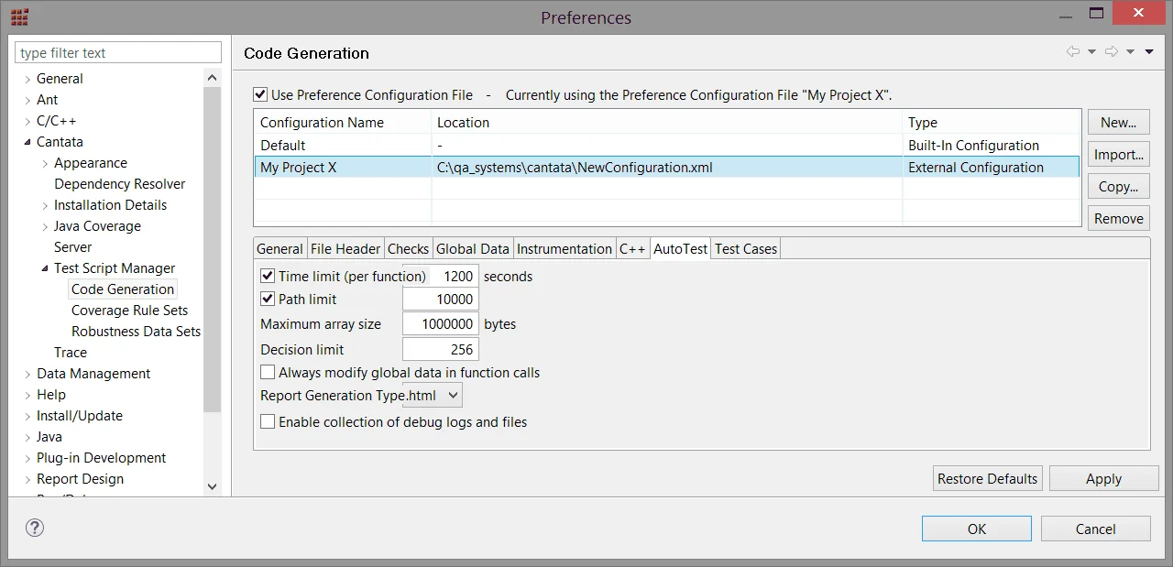This screenshot has height=567, width=1173.
Task: Expand the Plug-in Development node
Action: (27, 458)
